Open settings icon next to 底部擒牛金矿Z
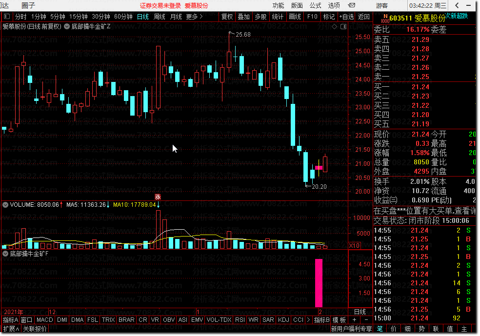 pyautogui.click(x=67, y=27)
